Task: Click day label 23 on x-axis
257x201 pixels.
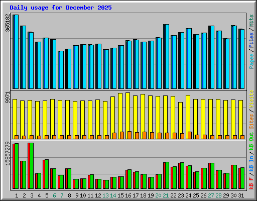Action: [181, 195]
